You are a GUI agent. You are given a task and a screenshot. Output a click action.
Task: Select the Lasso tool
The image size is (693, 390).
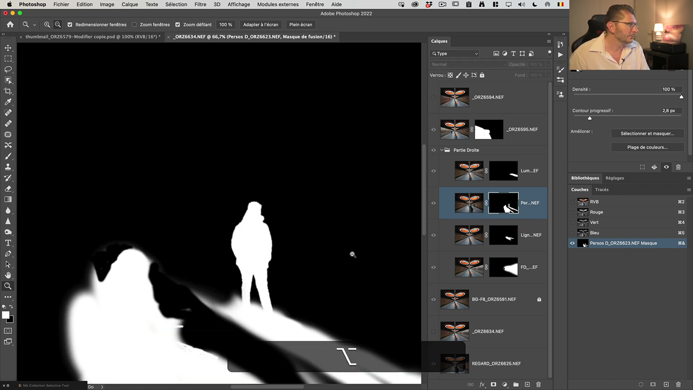pos(8,69)
